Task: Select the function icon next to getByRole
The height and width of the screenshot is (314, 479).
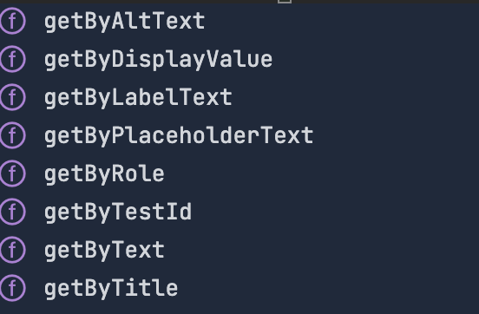Action: [12, 173]
